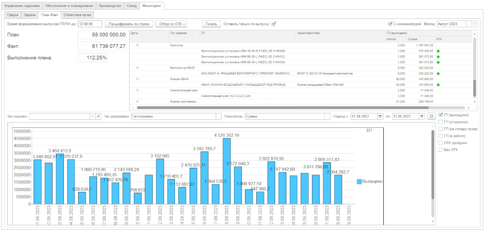Click the Показатель input field
The image size is (484, 230).
pyautogui.click(x=285, y=116)
